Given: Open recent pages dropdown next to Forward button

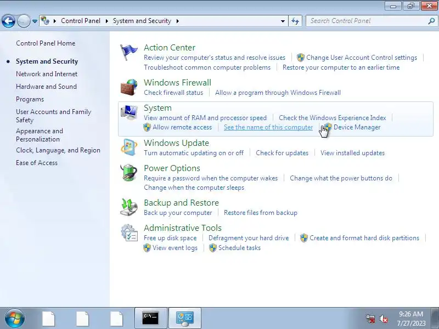Looking at the screenshot, I should pos(35,21).
